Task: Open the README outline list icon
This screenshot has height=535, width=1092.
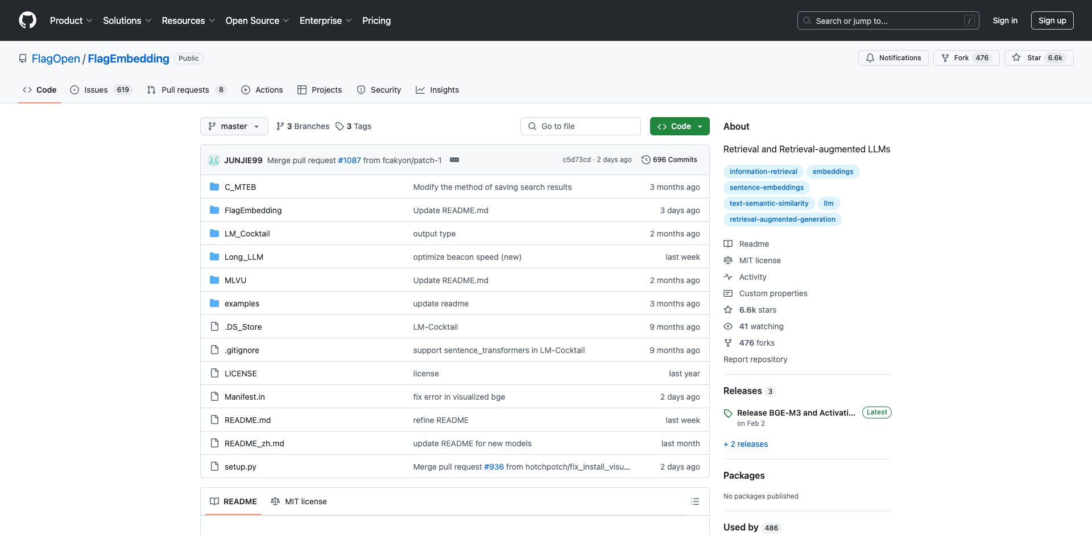Action: [694, 501]
